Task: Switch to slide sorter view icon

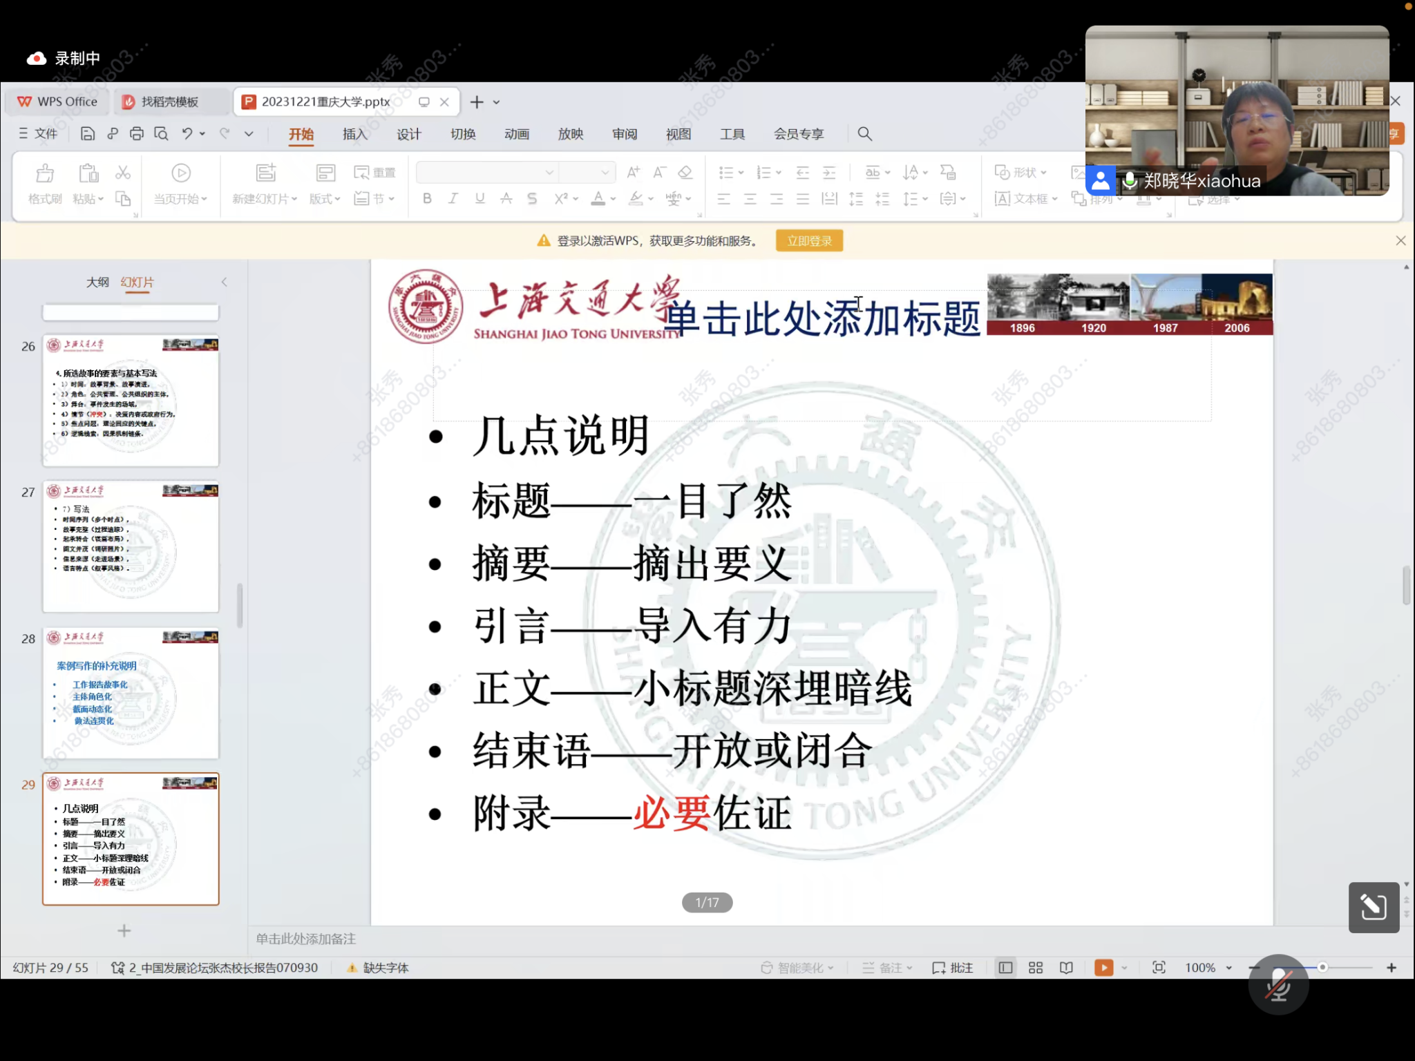Action: pyautogui.click(x=1035, y=968)
